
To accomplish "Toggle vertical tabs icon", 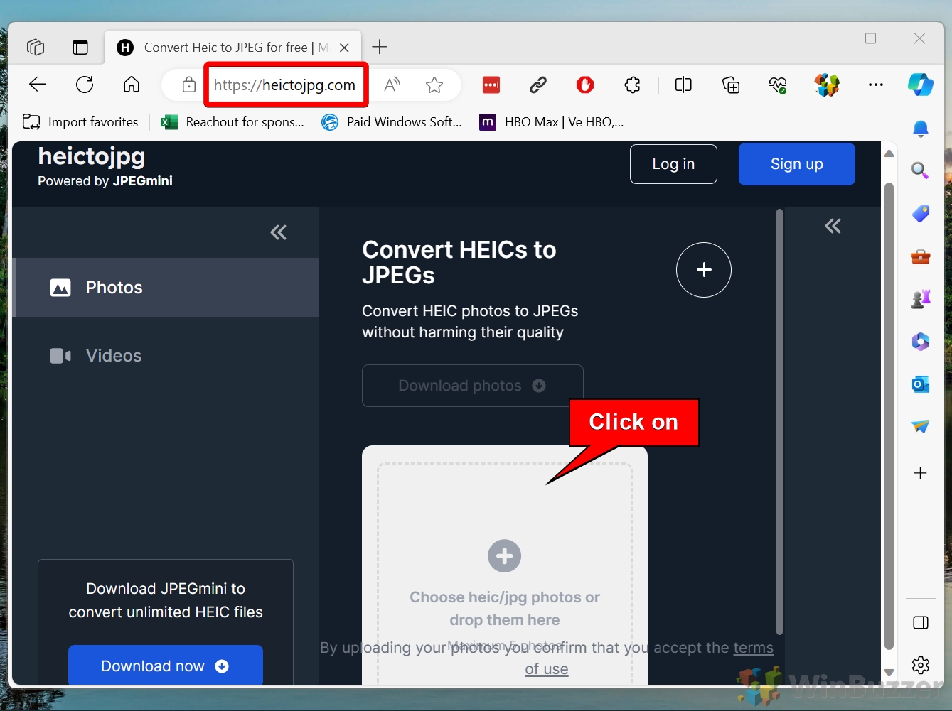I will 80,48.
